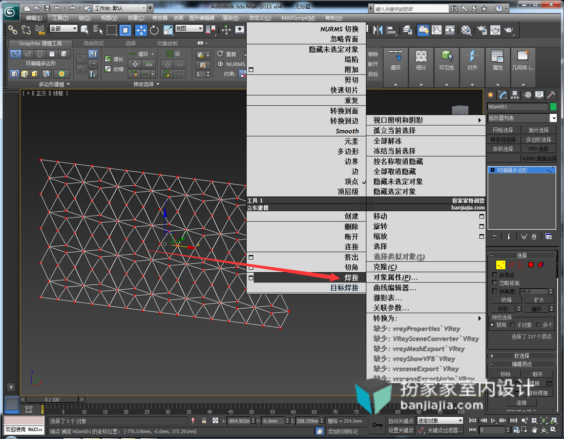Click the Pin Stack icon
The width and height of the screenshot is (564, 439).
[x=494, y=237]
